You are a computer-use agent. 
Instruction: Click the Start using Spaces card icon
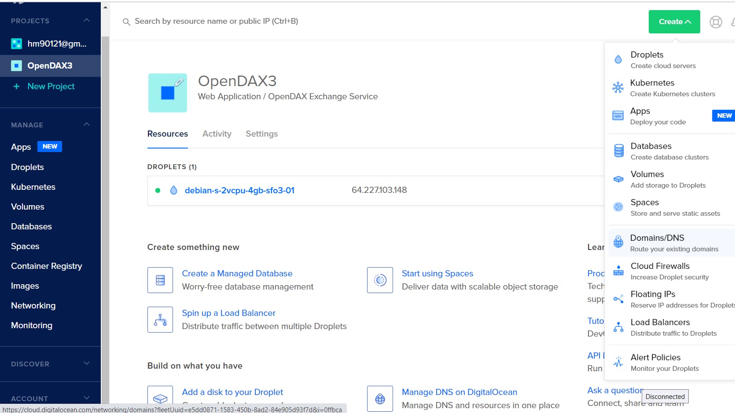coord(380,280)
